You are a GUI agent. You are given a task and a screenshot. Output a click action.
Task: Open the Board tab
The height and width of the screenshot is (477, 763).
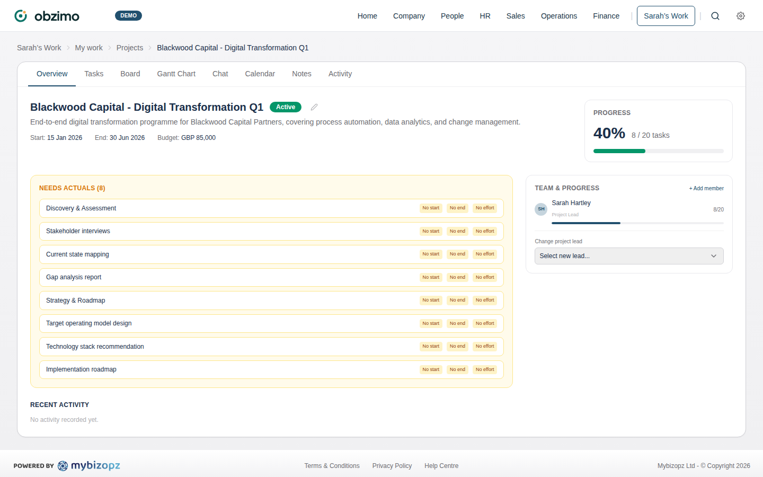click(130, 74)
